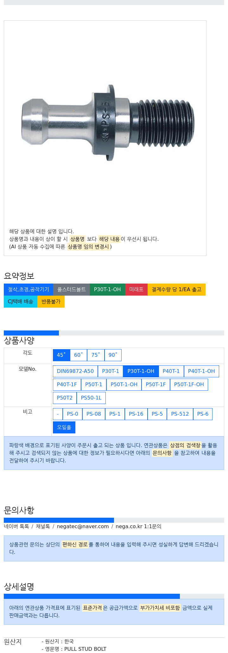Open the 미래포 brand tag
Viewport: 228px width, 653px height.
[136, 289]
